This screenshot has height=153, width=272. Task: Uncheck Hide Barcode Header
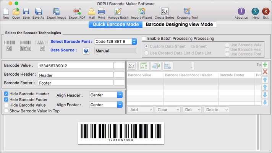[x=6, y=94]
